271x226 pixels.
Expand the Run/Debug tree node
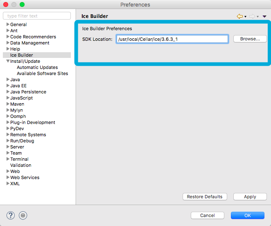(x=8, y=141)
